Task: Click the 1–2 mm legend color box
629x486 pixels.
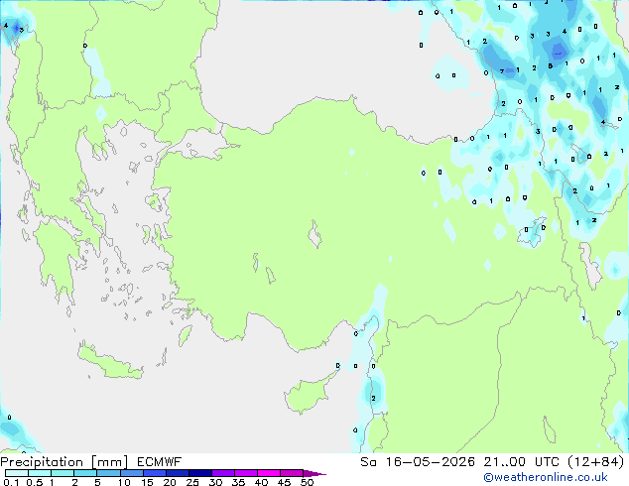Action: [63, 473]
